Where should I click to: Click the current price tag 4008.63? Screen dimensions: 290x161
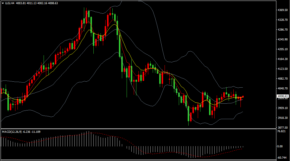(282, 96)
